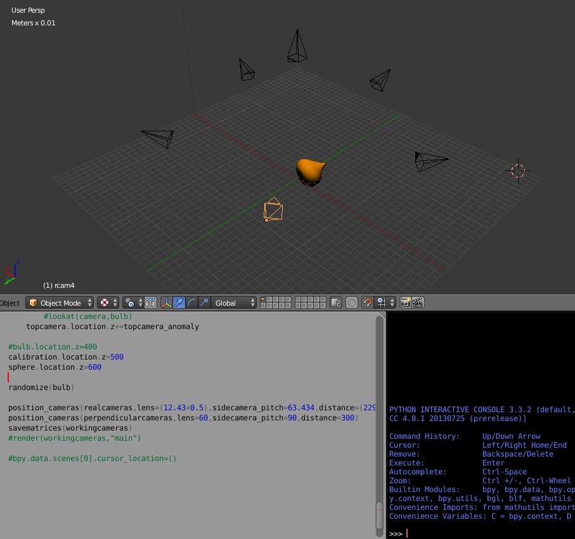Viewport: 575px width, 539px height.
Task: Toggle the magnet snapping icon
Action: pos(367,302)
